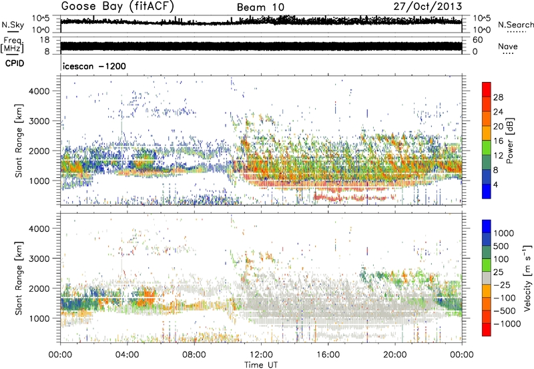
Task: Click the '04:00' time tick label
Action: 127,355
